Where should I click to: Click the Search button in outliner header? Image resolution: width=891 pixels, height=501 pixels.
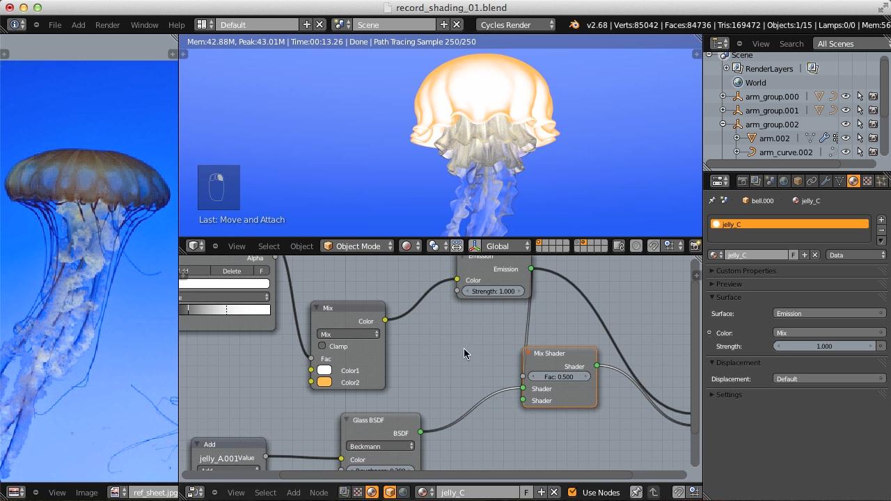(x=791, y=44)
